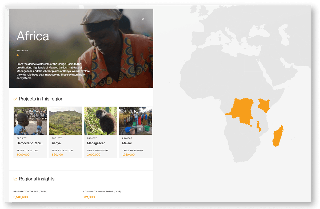
Task: Open the Democratic Republic project thumbnail
Action: pos(30,121)
